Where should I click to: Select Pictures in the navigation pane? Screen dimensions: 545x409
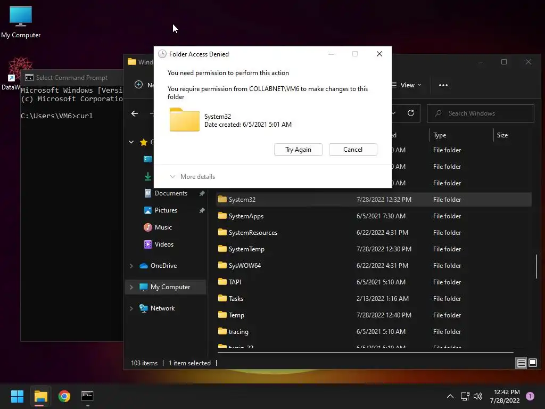click(166, 210)
